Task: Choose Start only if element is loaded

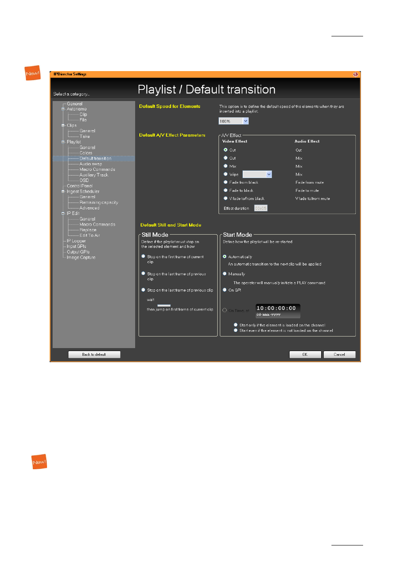Action: point(236,325)
